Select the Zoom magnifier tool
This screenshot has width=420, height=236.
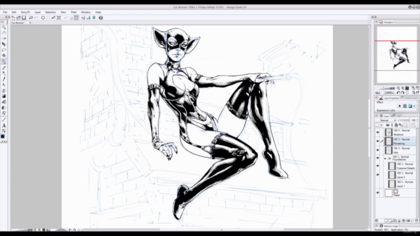pyautogui.click(x=4, y=28)
